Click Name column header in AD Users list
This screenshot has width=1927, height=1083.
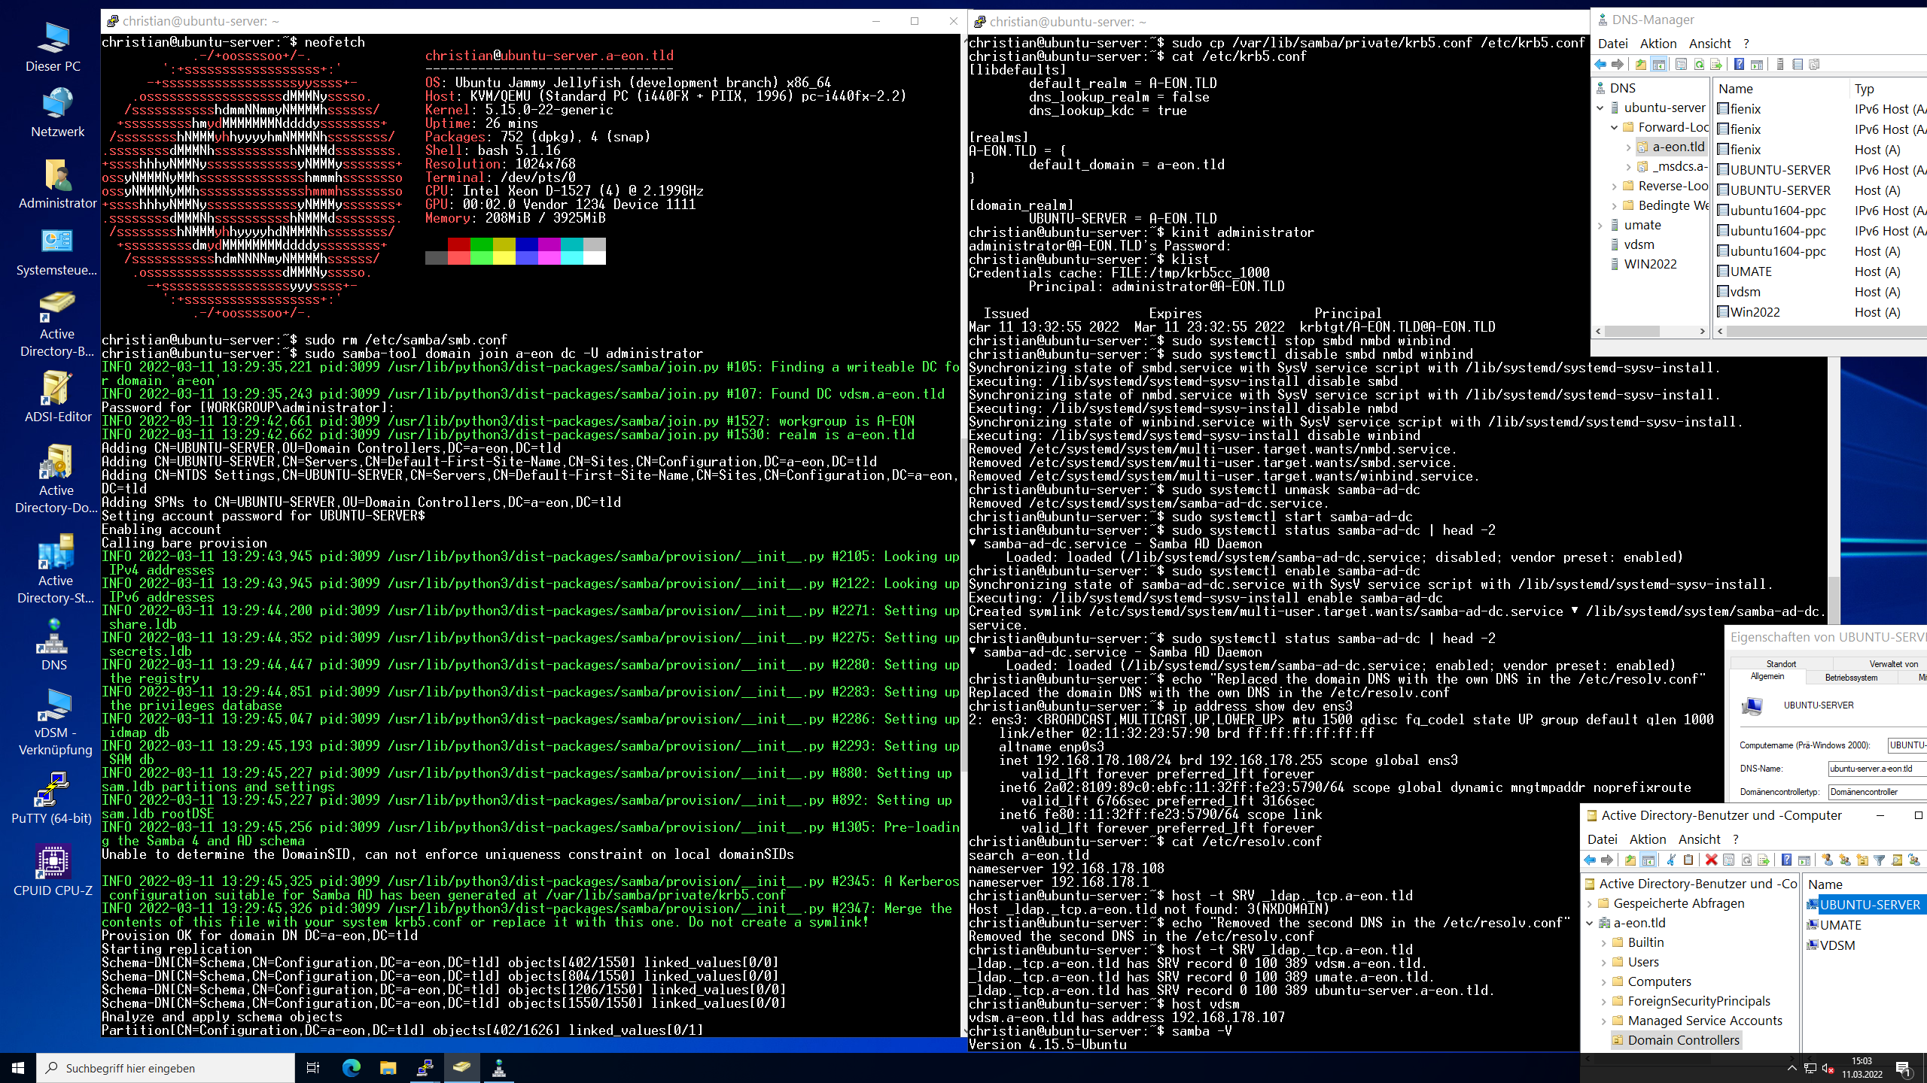click(x=1865, y=884)
